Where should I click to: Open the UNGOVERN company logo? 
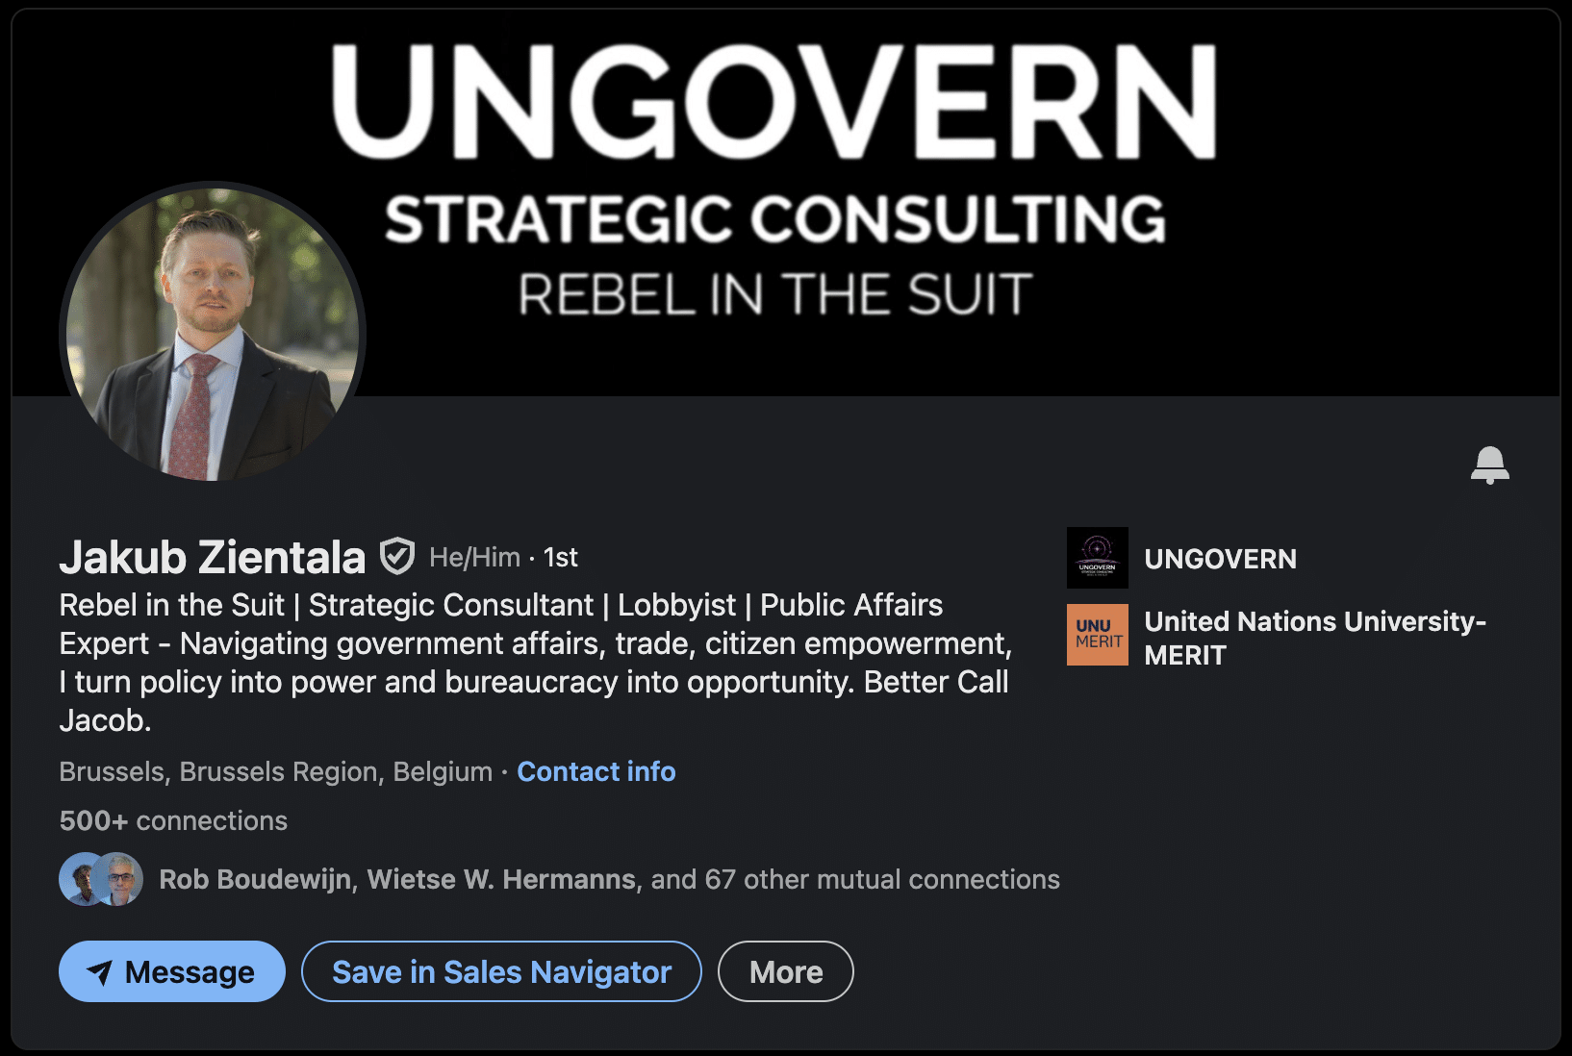coord(1097,558)
